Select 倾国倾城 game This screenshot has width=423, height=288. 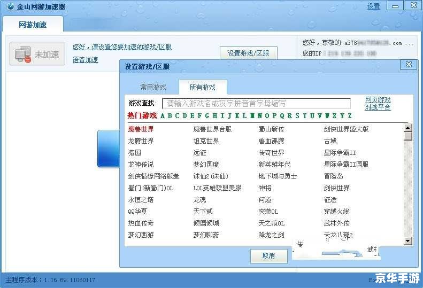(206, 223)
